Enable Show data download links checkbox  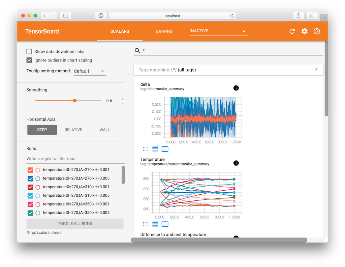click(x=30, y=51)
